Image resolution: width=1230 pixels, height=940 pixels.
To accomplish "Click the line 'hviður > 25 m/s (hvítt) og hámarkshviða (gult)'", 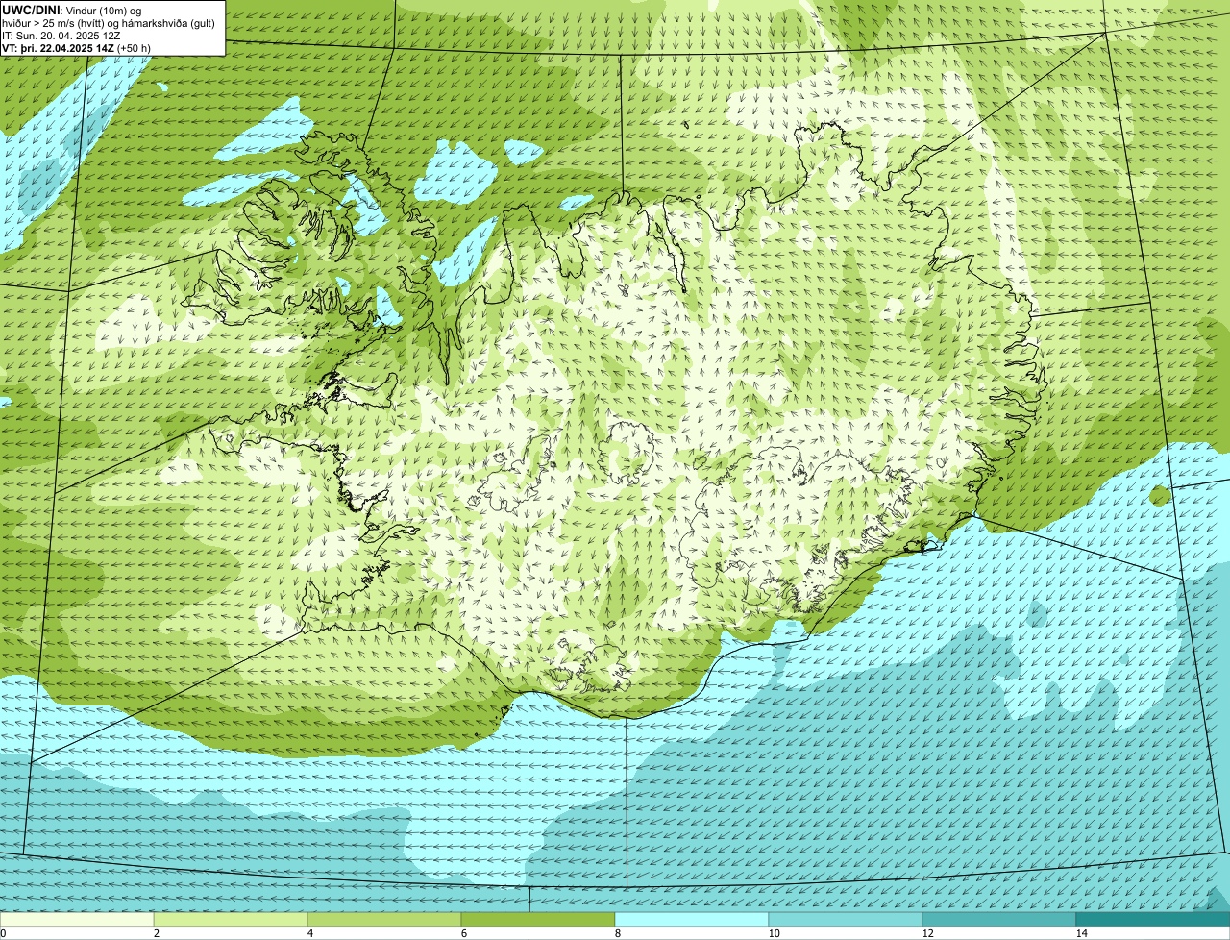I will click(109, 22).
